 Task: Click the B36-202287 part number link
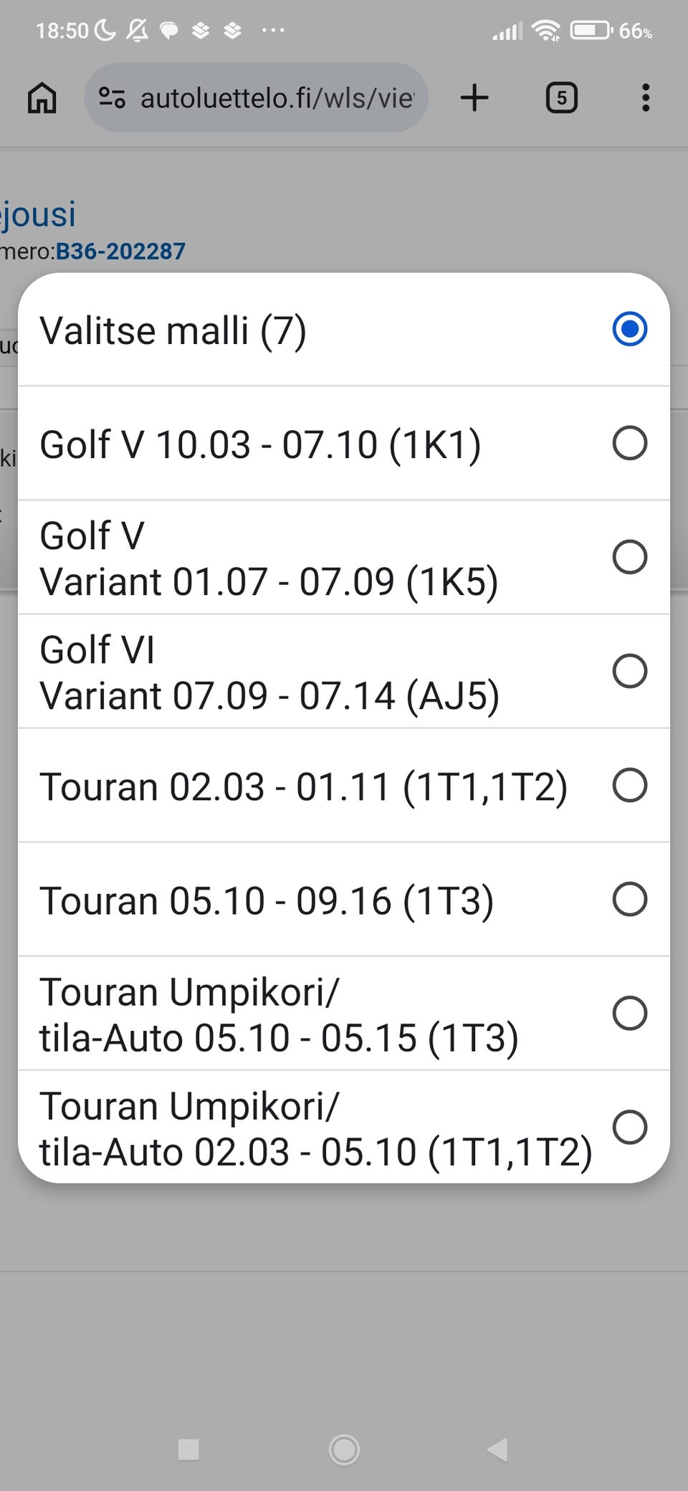(120, 251)
